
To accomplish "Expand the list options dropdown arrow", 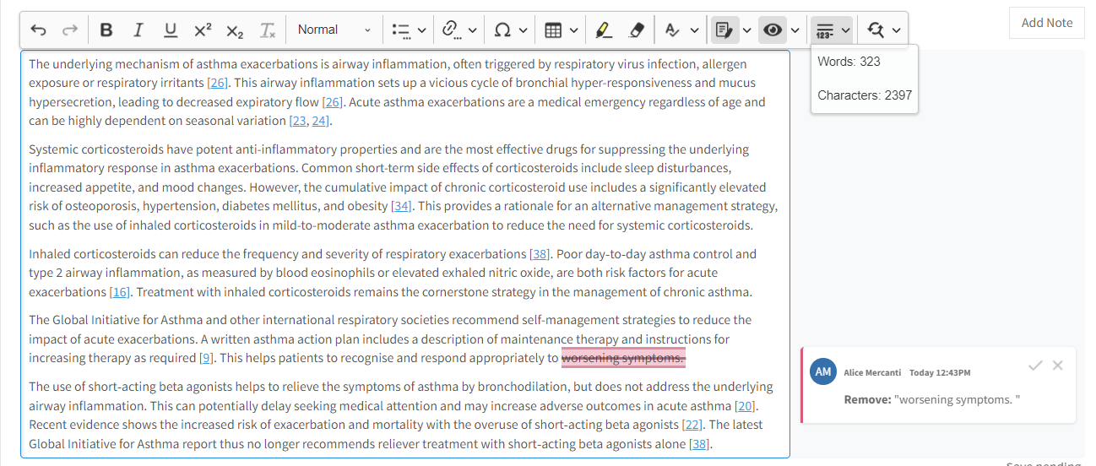I will (421, 30).
